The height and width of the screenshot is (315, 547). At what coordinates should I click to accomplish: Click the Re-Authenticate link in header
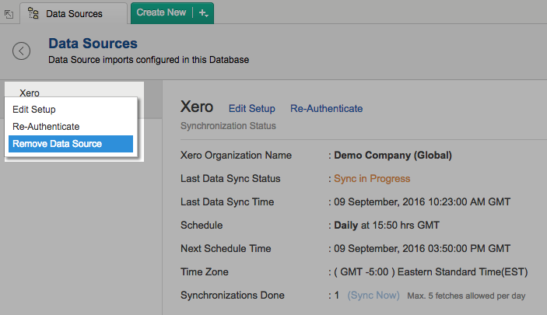[326, 109]
